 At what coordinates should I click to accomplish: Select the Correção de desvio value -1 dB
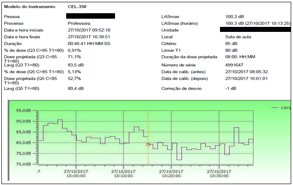click(x=231, y=87)
